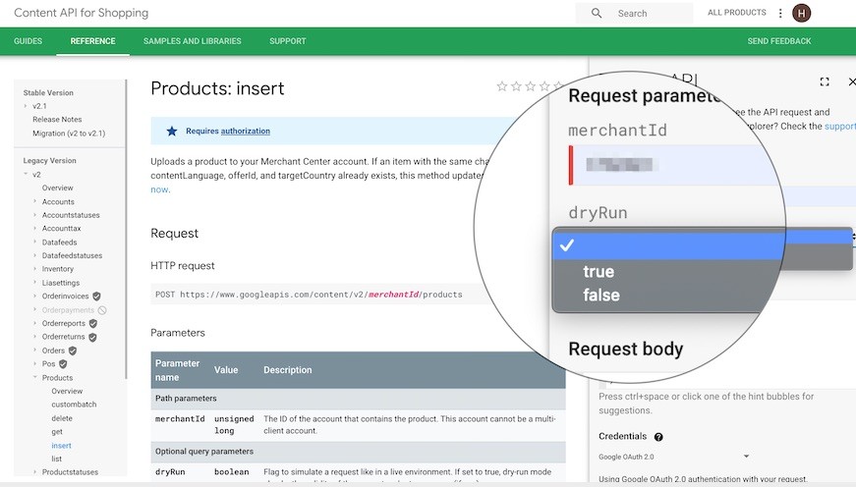Open the v2 Overview page
This screenshot has width=856, height=487.
point(57,188)
